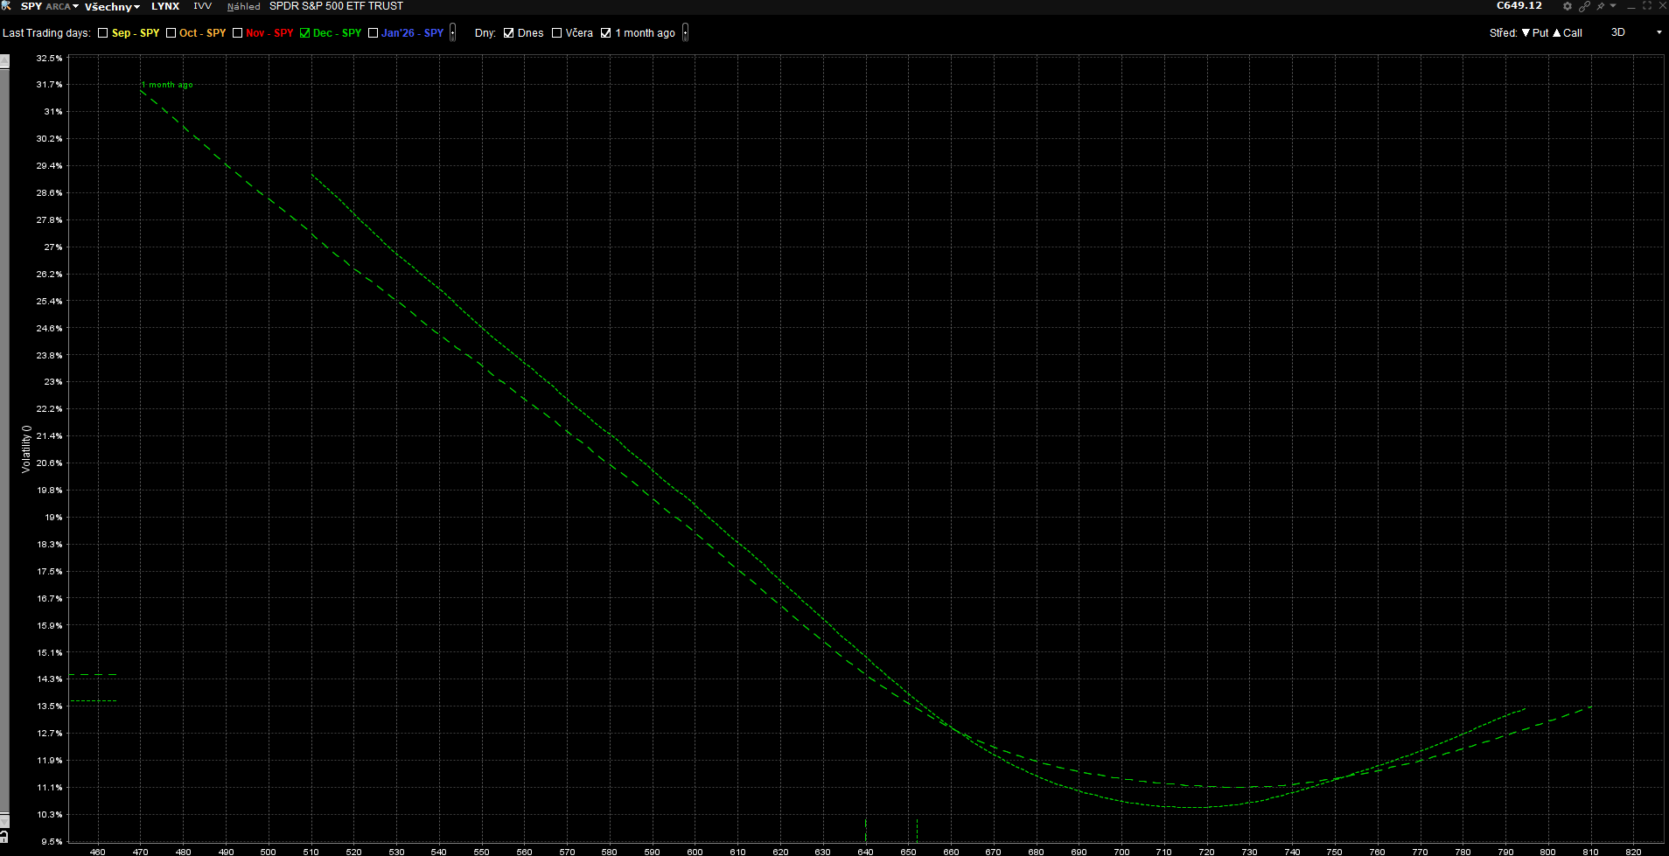Click SPDR S&P 500 ETF TRUST title

(x=336, y=6)
